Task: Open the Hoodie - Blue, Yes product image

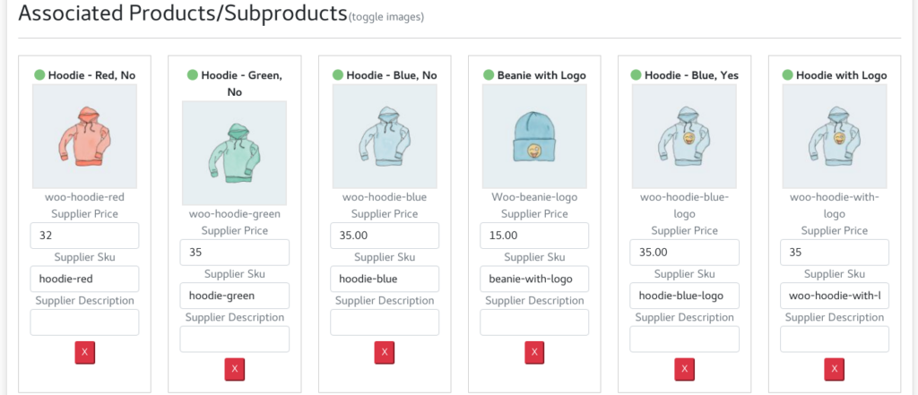Action: click(684, 136)
